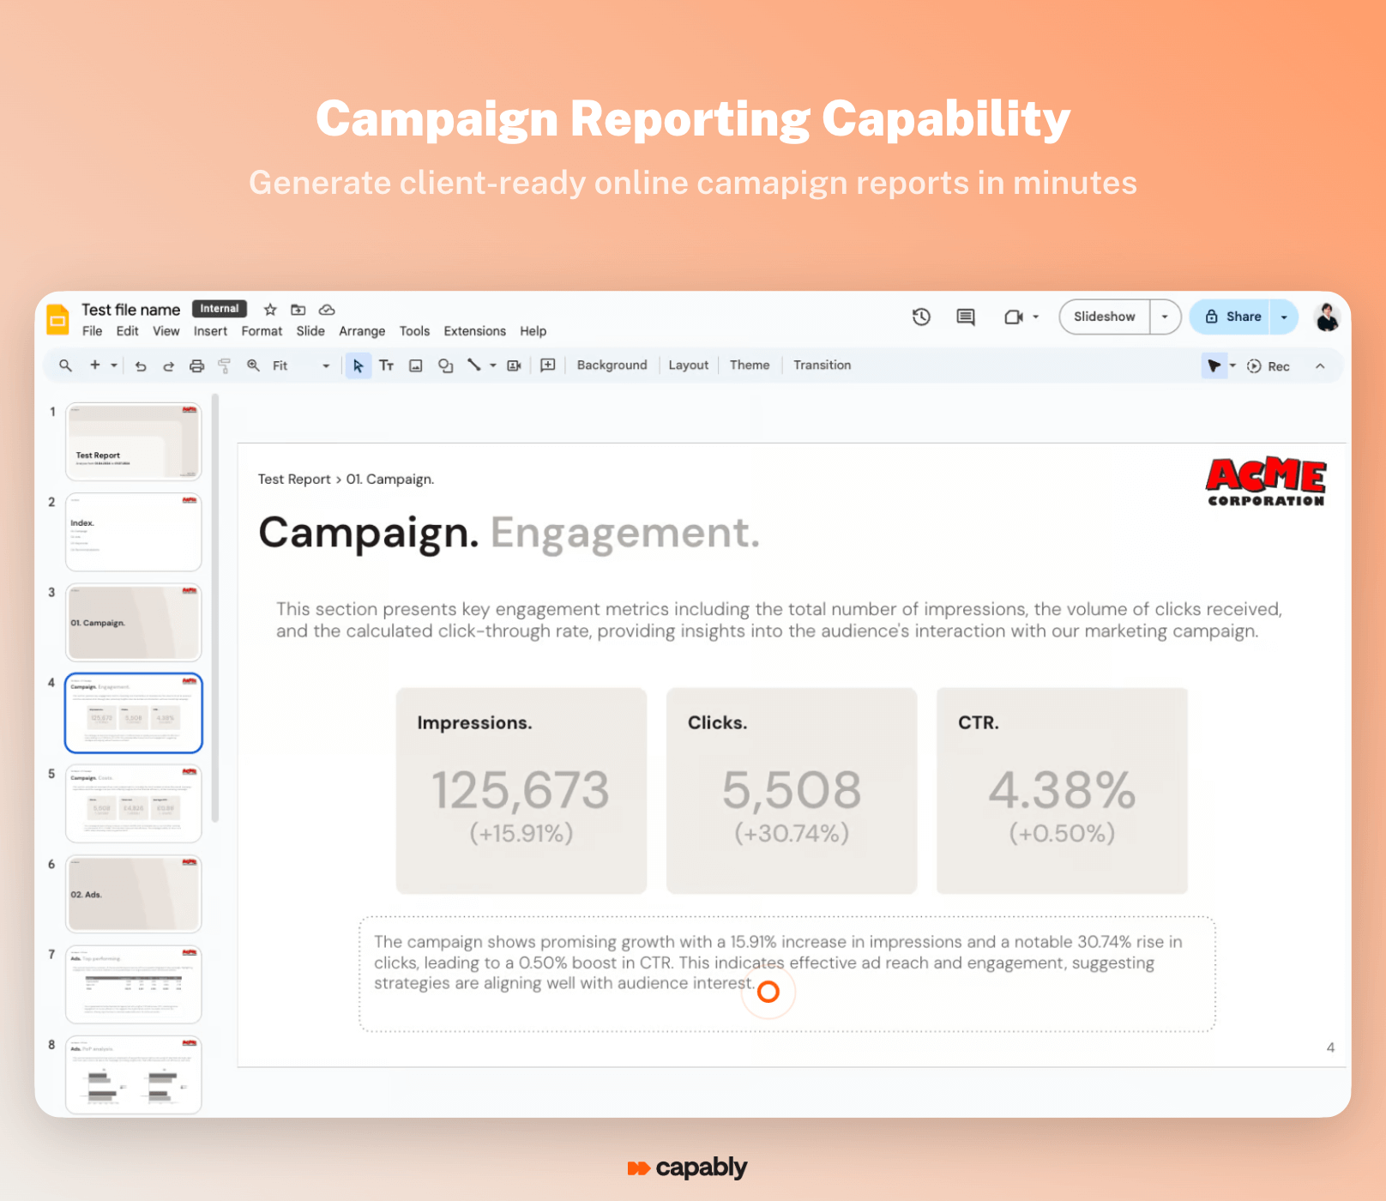Open the comments panel icon
This screenshot has width=1386, height=1201.
966,317
